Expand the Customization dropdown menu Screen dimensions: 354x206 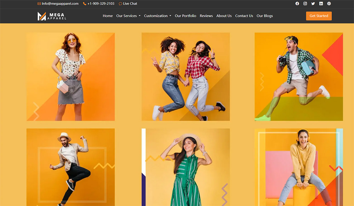click(x=158, y=16)
